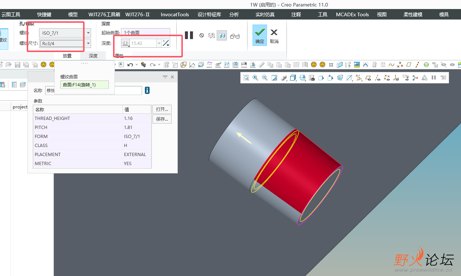
Task: Click the thread surface collector 曲面:F14(旋转_1)
Action: tap(85, 85)
